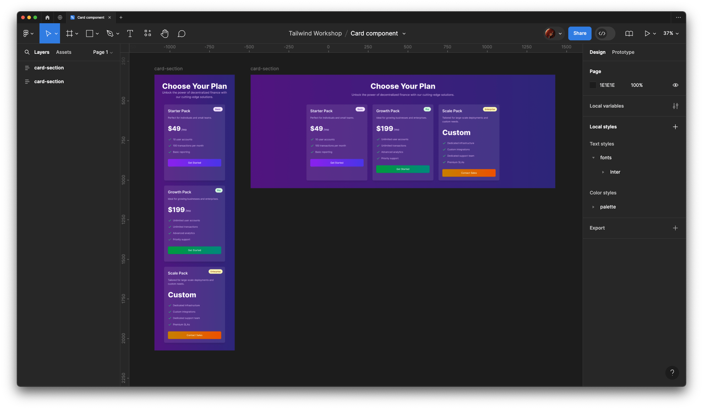Toggle Dev Mode switch
This screenshot has height=409, width=703.
click(x=605, y=34)
